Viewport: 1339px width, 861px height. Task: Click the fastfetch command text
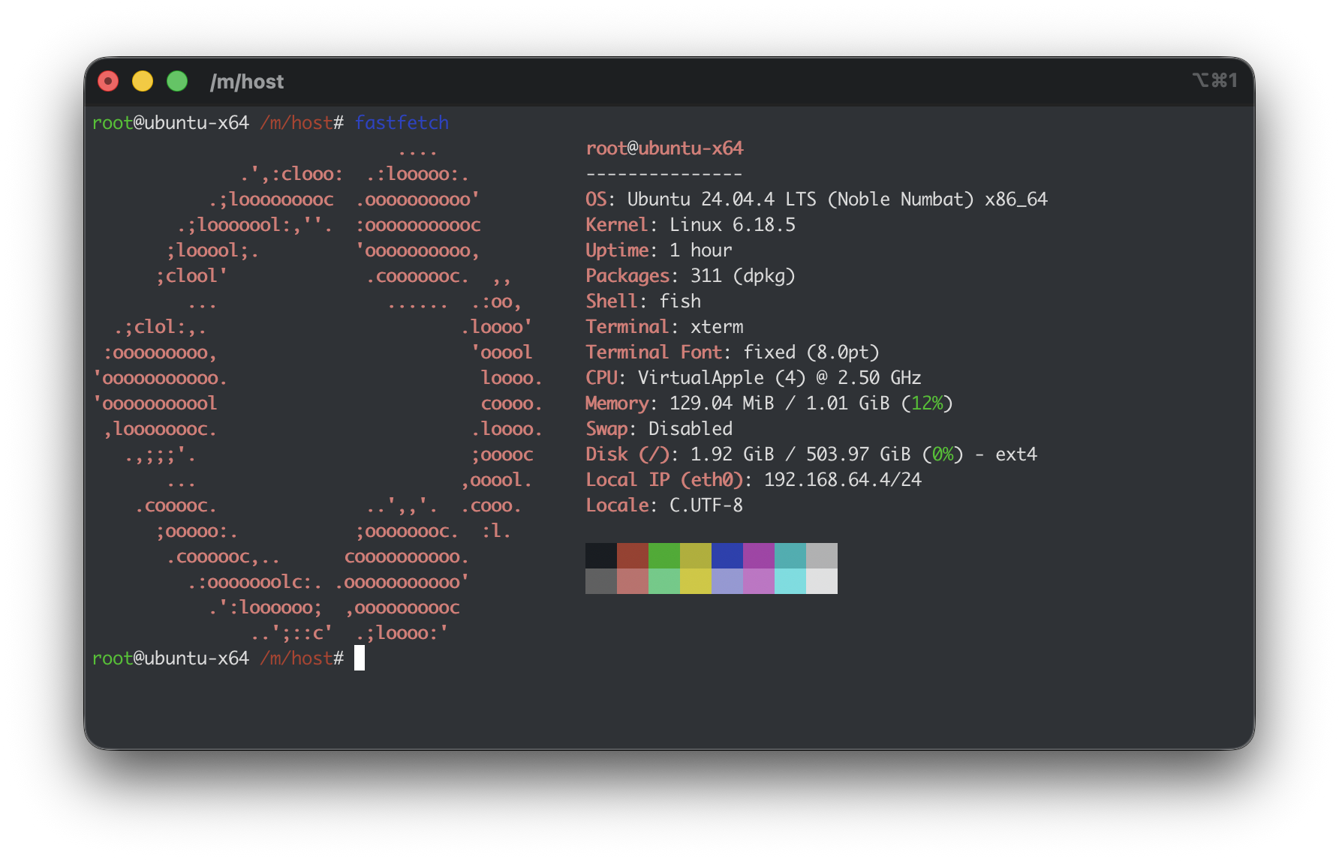coord(402,123)
